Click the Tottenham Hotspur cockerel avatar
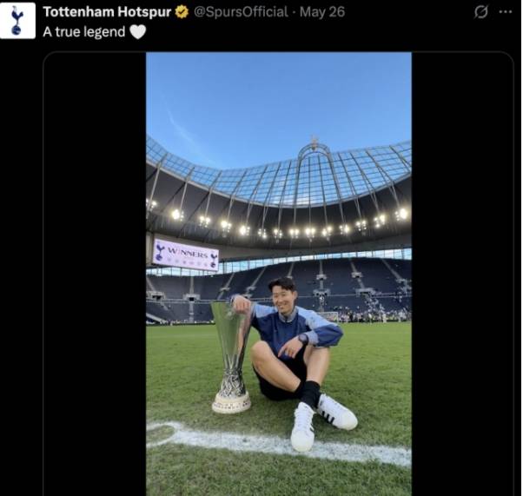 (17, 20)
